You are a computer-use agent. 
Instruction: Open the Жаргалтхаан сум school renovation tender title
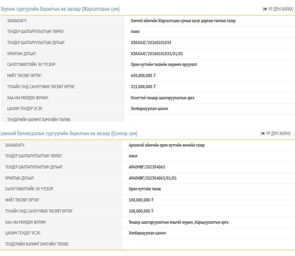[x=60, y=9]
